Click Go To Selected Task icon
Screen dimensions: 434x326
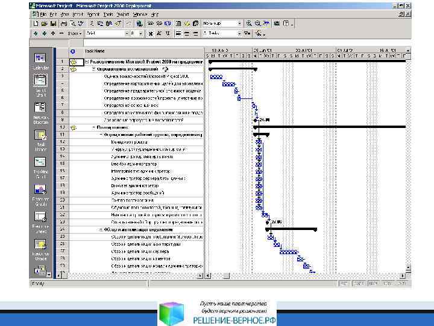pyautogui.click(x=266, y=24)
